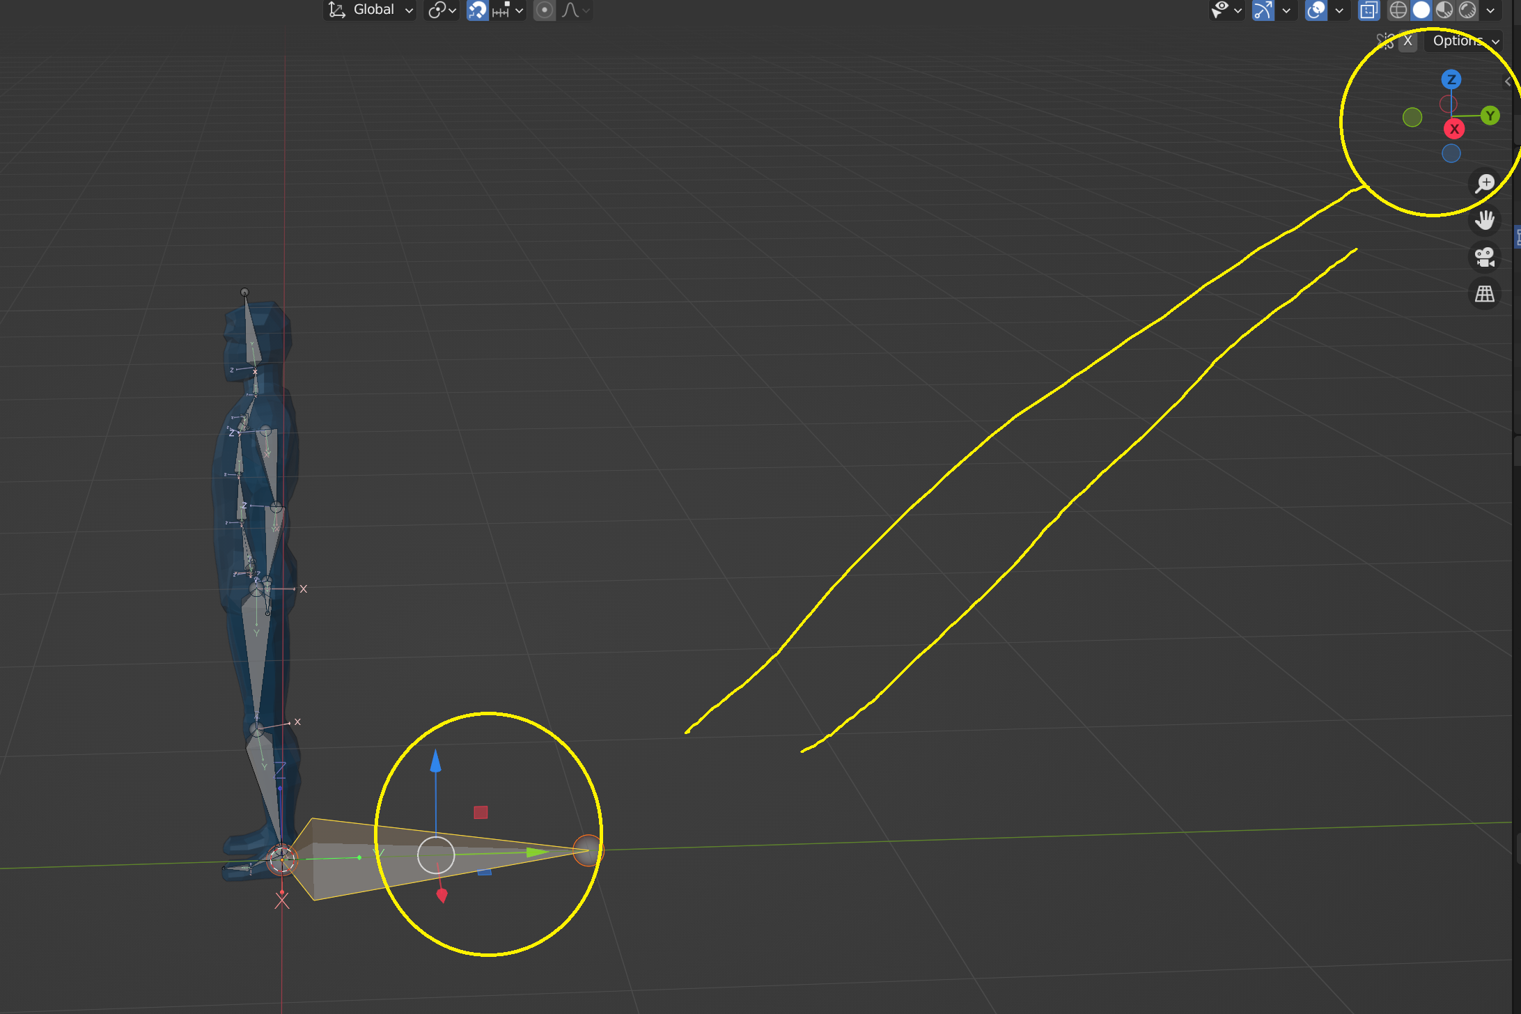Open the pivot point dropdown
This screenshot has height=1014, width=1521.
tap(442, 10)
